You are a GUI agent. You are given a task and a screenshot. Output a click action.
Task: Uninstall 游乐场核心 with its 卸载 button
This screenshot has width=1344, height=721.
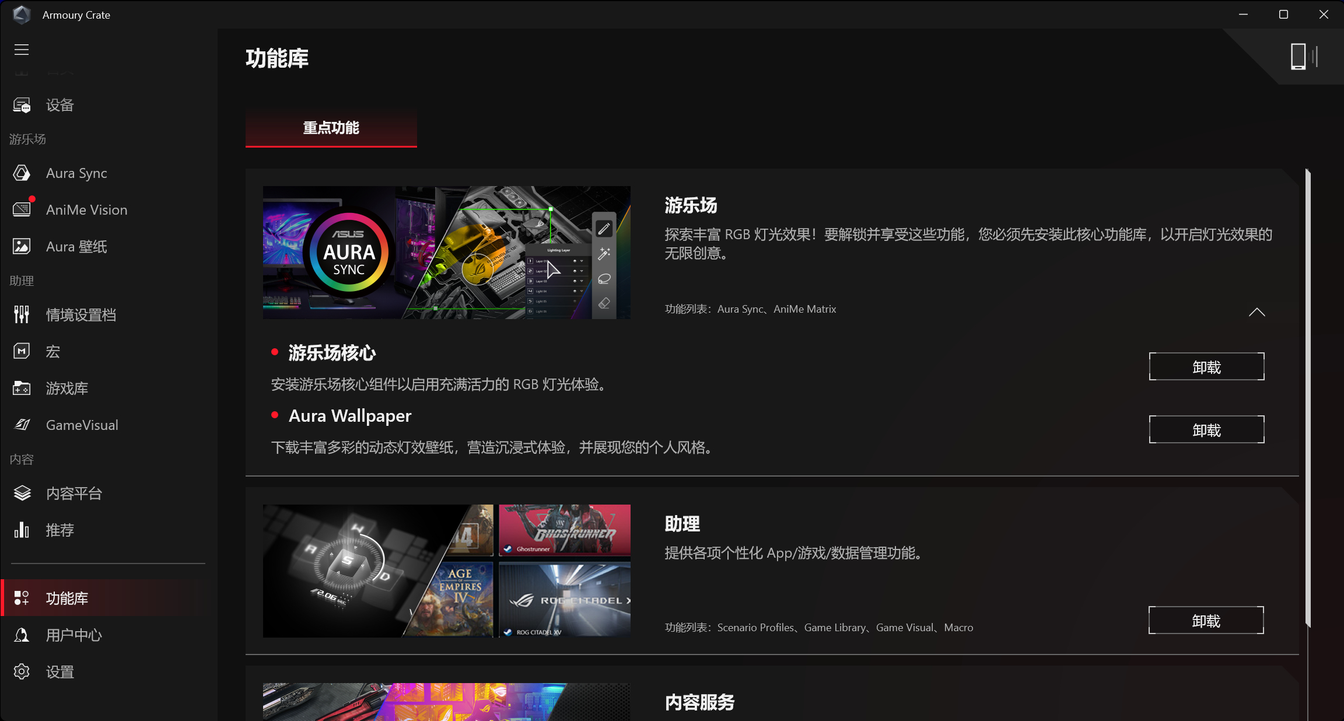click(1207, 366)
